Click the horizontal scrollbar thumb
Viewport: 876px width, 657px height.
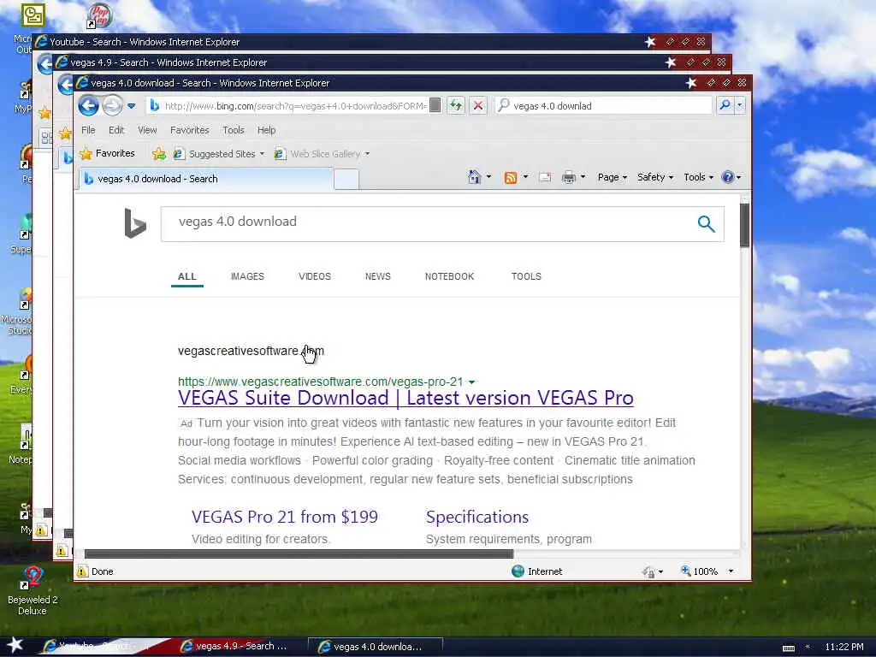(299, 553)
